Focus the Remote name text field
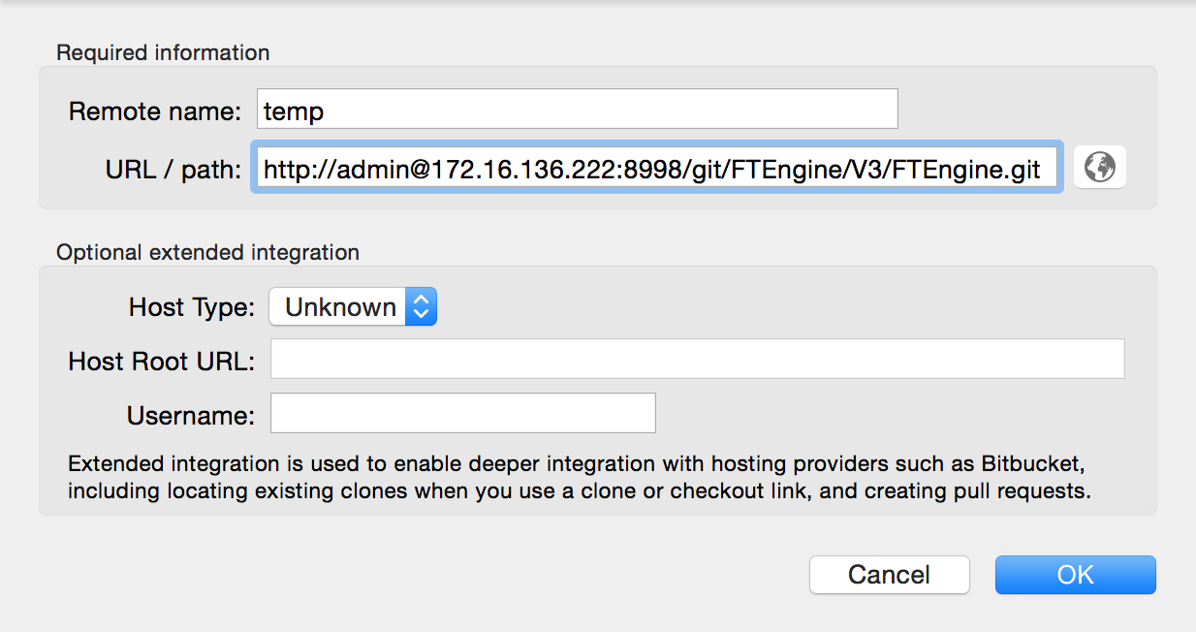 point(578,110)
